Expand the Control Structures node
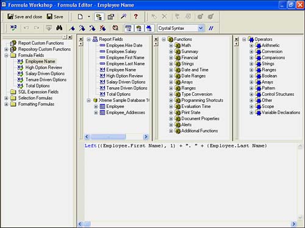 [251, 94]
